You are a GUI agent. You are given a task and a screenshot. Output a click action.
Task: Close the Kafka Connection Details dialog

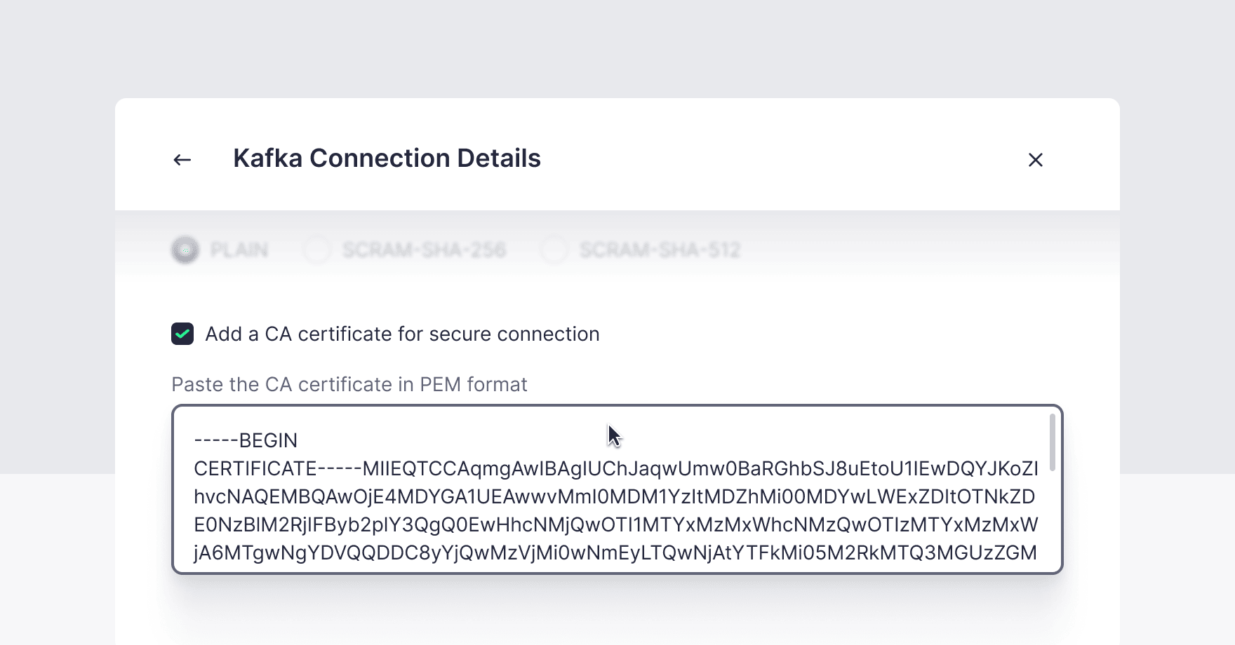tap(1036, 160)
